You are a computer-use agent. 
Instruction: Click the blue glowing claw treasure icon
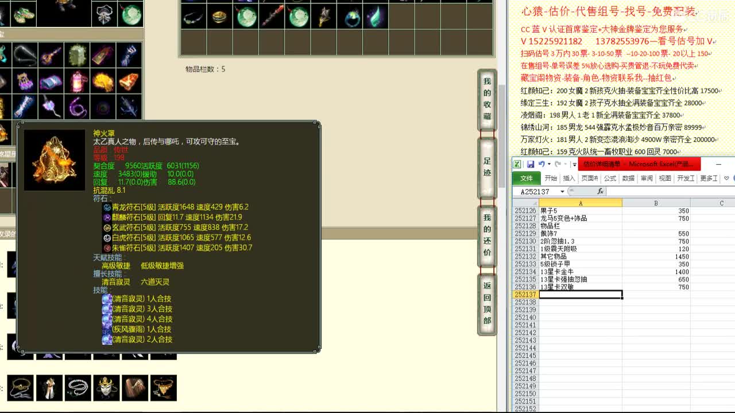point(129,56)
